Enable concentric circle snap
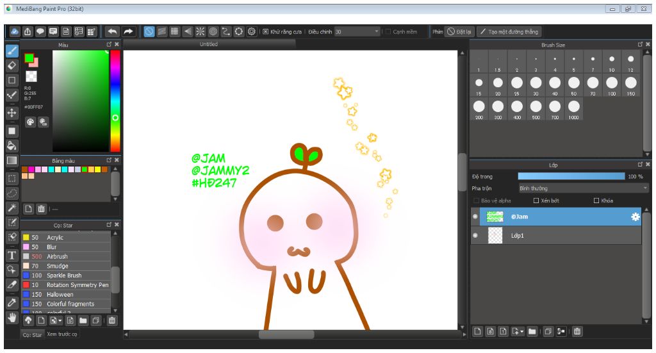This screenshot has height=353, width=656. click(x=213, y=31)
